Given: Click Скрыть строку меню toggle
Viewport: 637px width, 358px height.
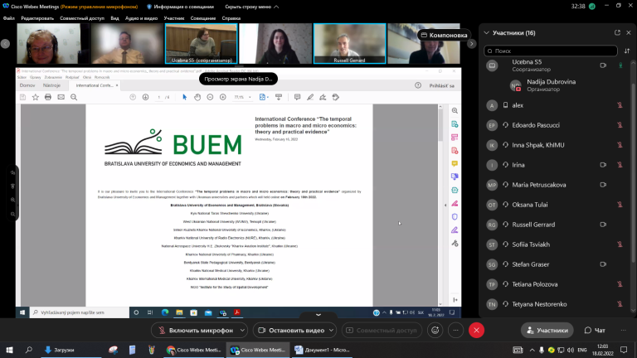Looking at the screenshot, I should [x=252, y=7].
